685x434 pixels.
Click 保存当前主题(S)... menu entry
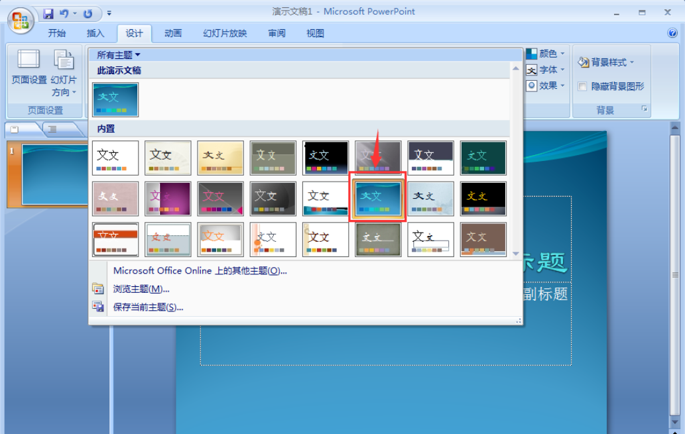[148, 307]
